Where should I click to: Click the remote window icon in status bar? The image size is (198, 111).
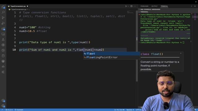2,110
